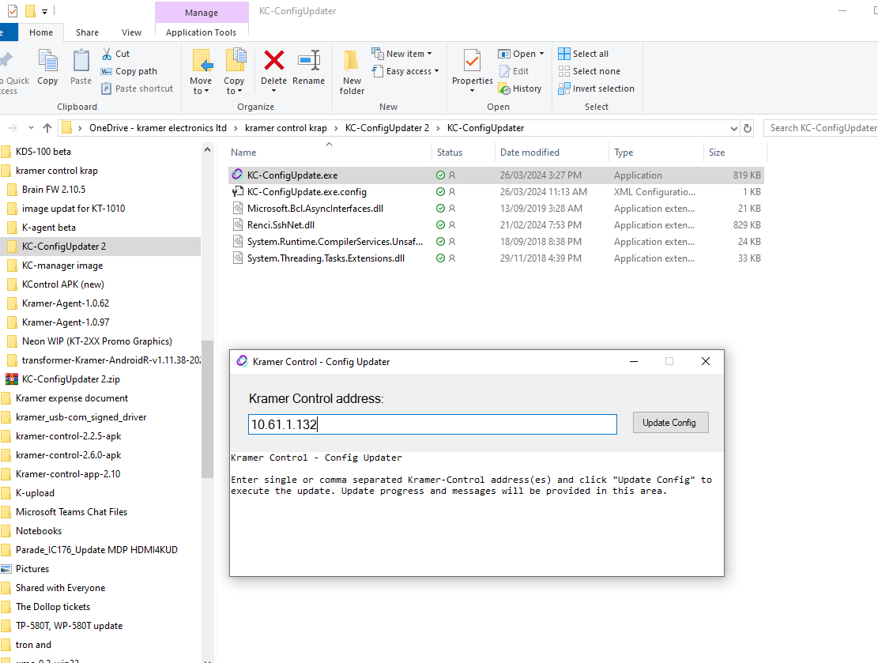Viewport: 878px width, 663px height.
Task: Open the Share ribbon tab
Action: tap(87, 32)
